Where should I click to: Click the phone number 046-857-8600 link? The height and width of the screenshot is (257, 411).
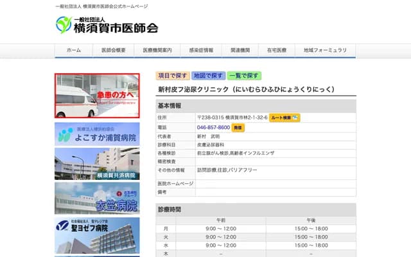[x=213, y=128]
